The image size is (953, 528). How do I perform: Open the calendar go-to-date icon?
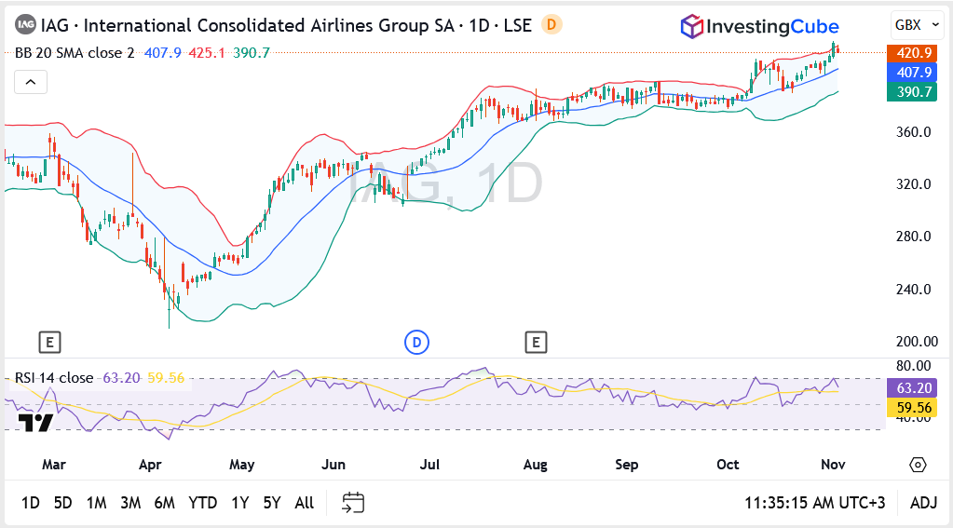point(352,503)
